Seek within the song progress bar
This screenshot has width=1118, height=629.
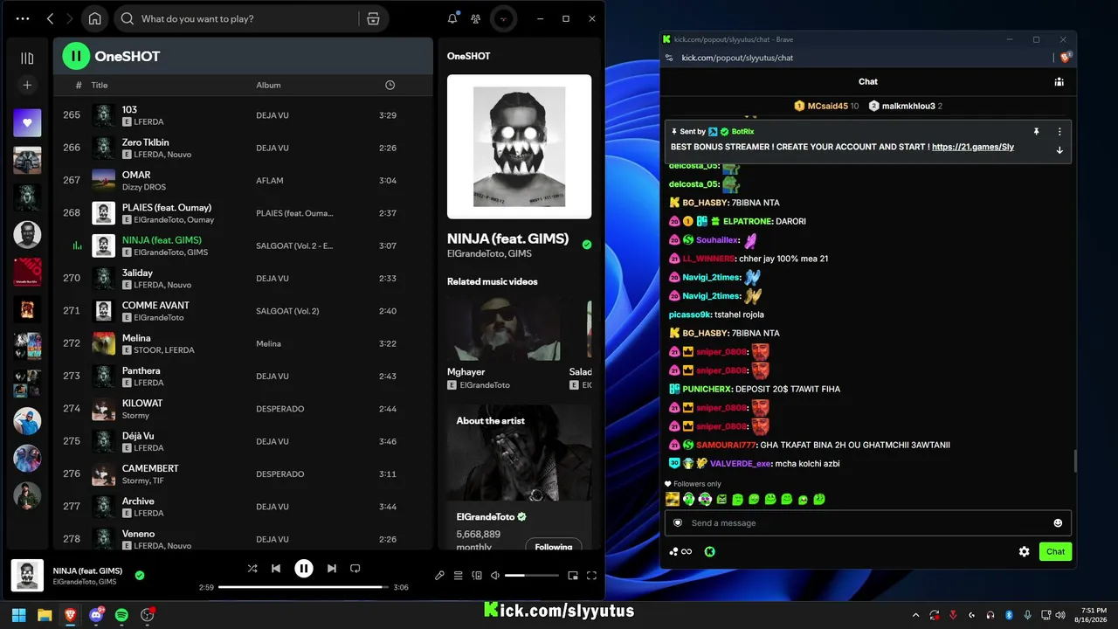coord(303,587)
